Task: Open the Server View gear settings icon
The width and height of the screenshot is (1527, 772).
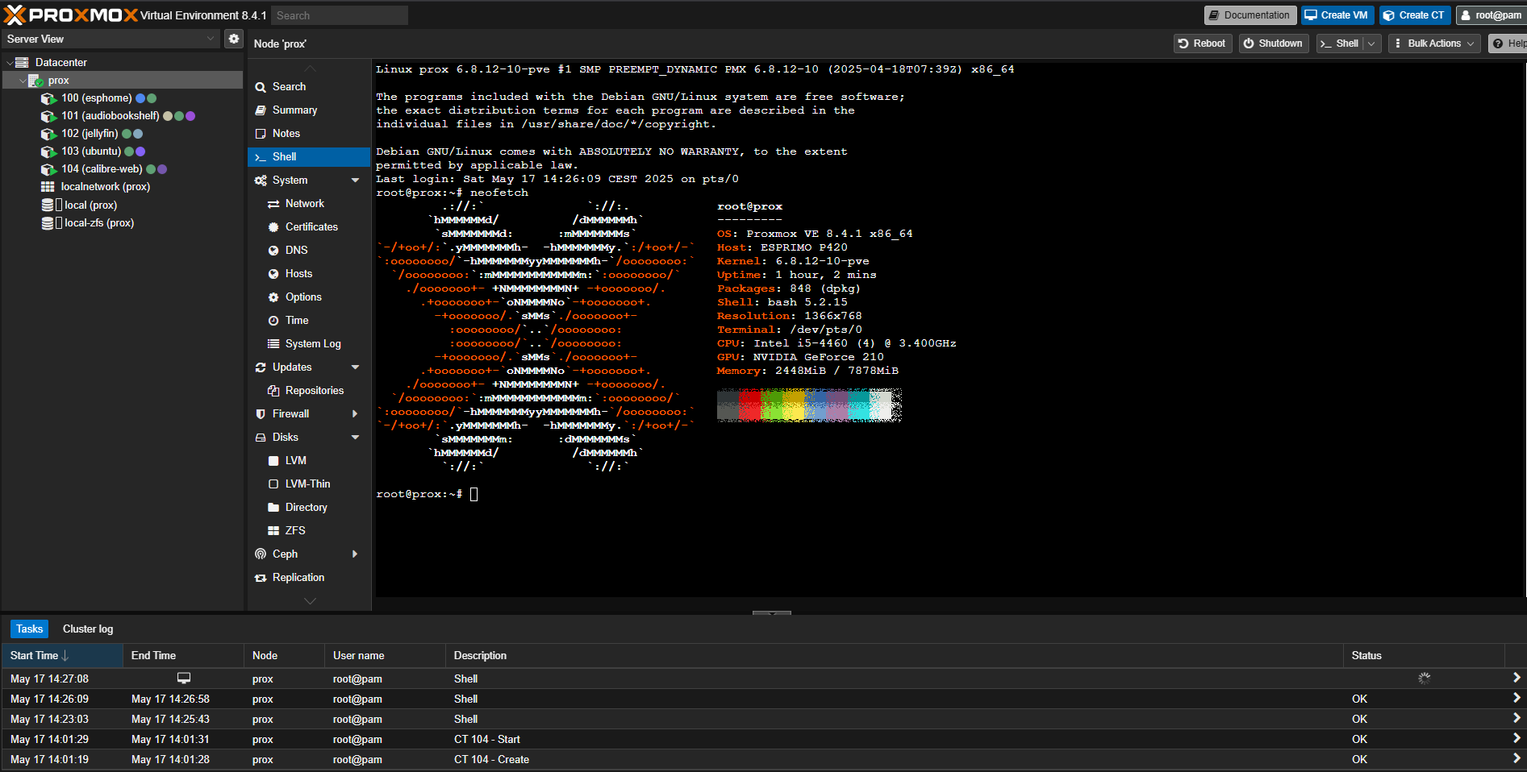Action: (233, 39)
